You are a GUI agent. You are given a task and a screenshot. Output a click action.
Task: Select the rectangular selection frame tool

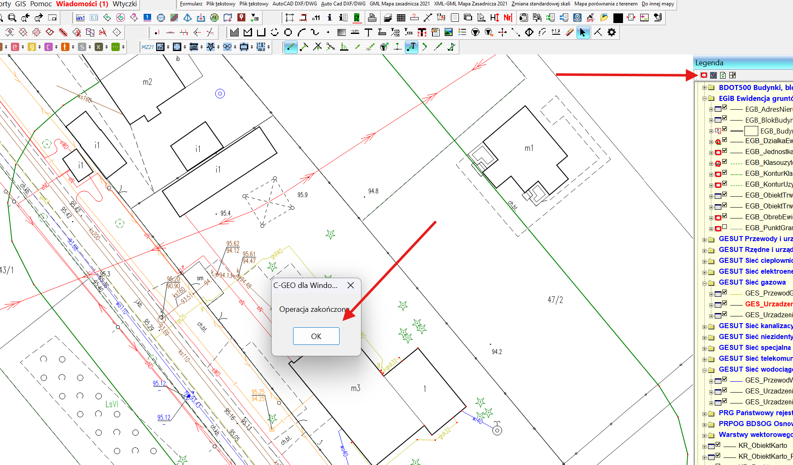pyautogui.click(x=290, y=18)
